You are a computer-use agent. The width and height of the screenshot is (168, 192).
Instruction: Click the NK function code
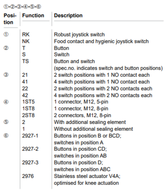tap(26, 41)
